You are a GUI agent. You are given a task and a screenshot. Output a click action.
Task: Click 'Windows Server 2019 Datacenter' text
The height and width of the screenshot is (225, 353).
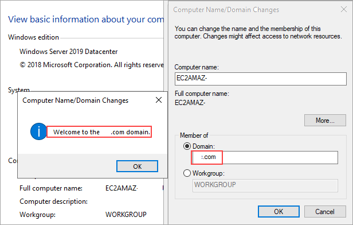[68, 52]
